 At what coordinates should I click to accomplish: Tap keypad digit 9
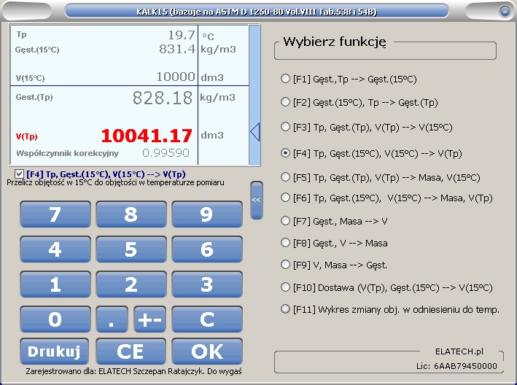(207, 214)
